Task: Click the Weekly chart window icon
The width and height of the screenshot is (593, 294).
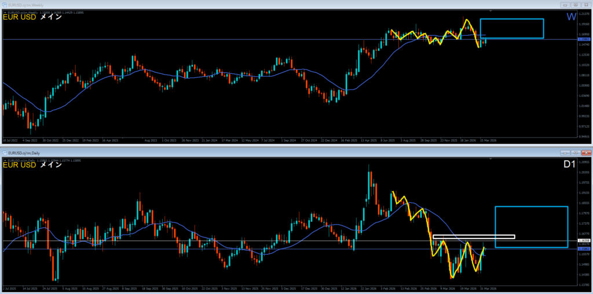Action: coord(4,4)
